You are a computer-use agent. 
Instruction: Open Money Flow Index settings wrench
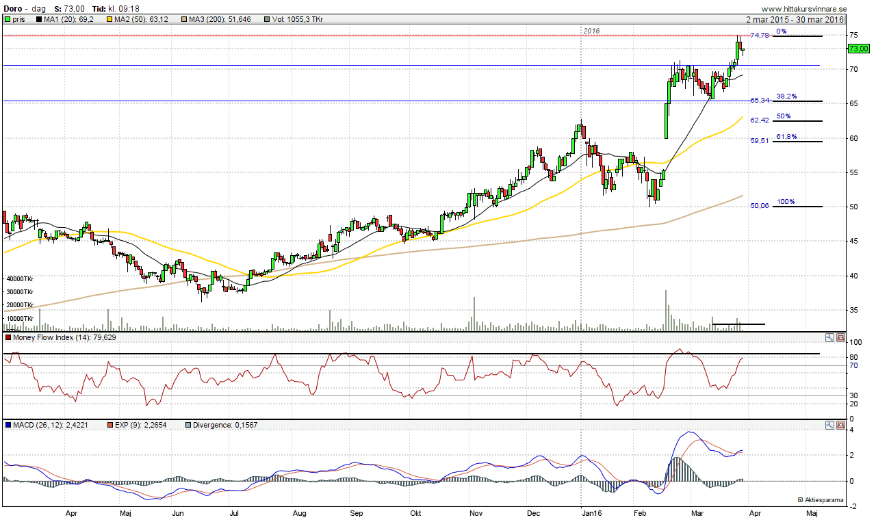[x=829, y=338]
